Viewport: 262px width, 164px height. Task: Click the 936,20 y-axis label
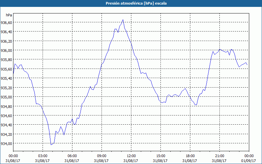pyautogui.click(x=6, y=41)
